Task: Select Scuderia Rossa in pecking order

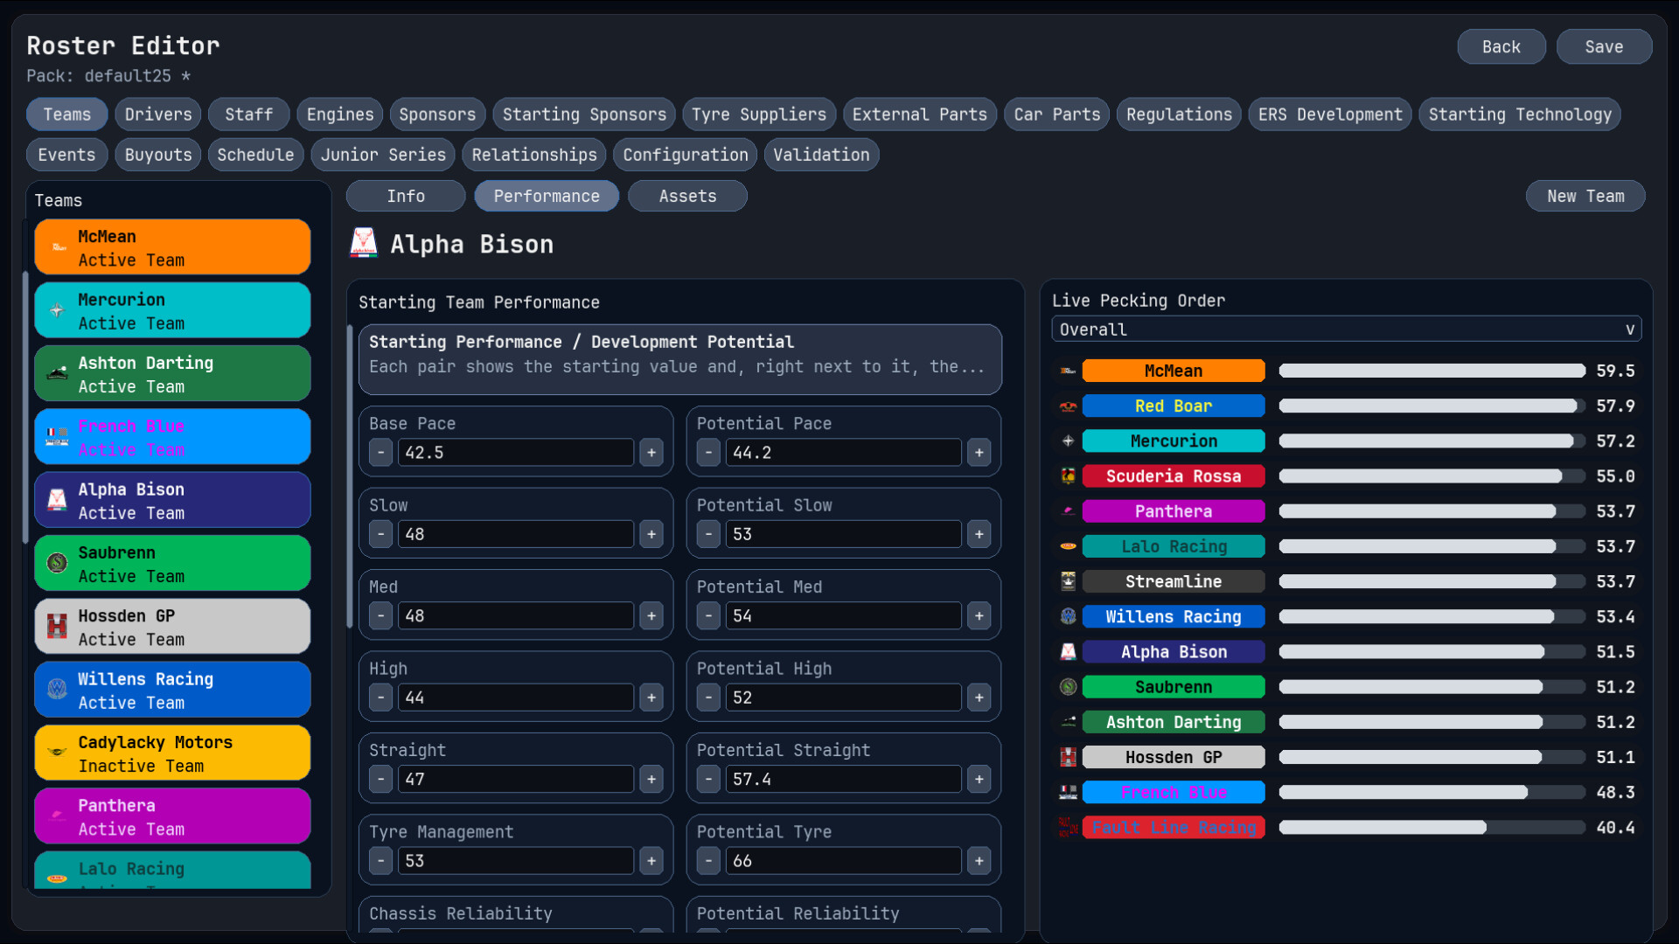Action: pos(1173,475)
